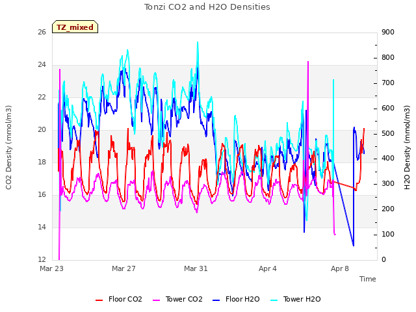Click the tallest cyan Tower H2O peak near Mar 31

[x=198, y=42]
